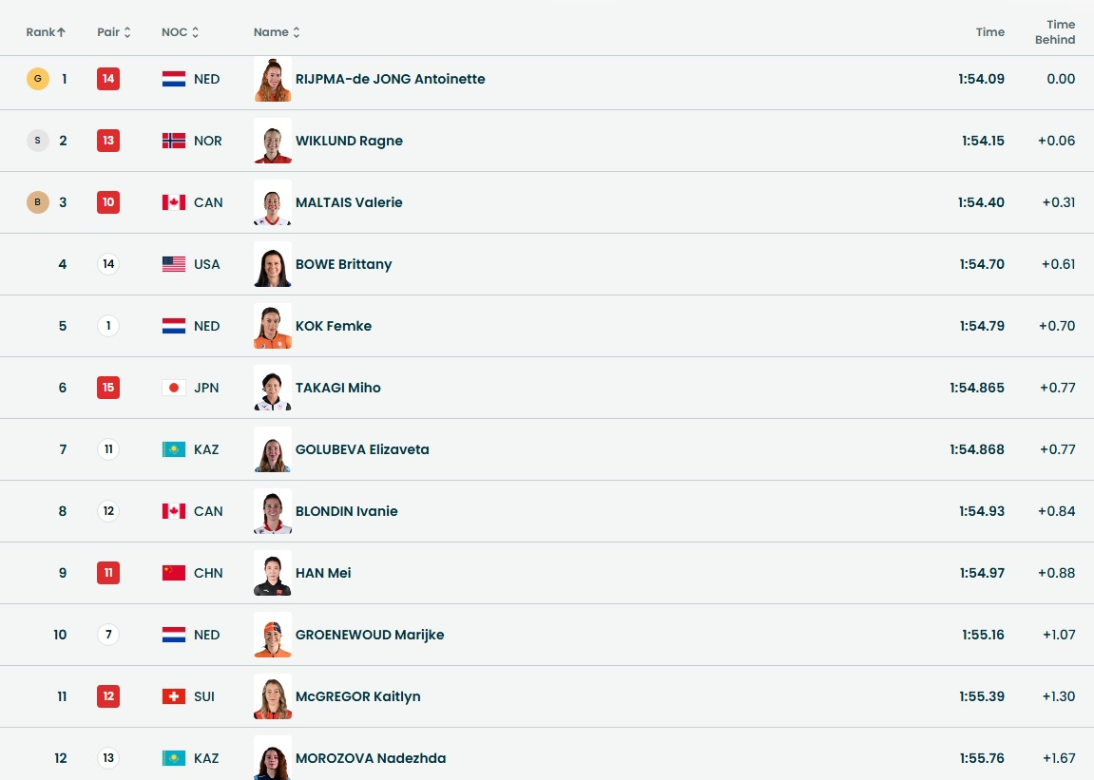The width and height of the screenshot is (1094, 780).
Task: Click the Japan flag icon
Action: coord(174,388)
